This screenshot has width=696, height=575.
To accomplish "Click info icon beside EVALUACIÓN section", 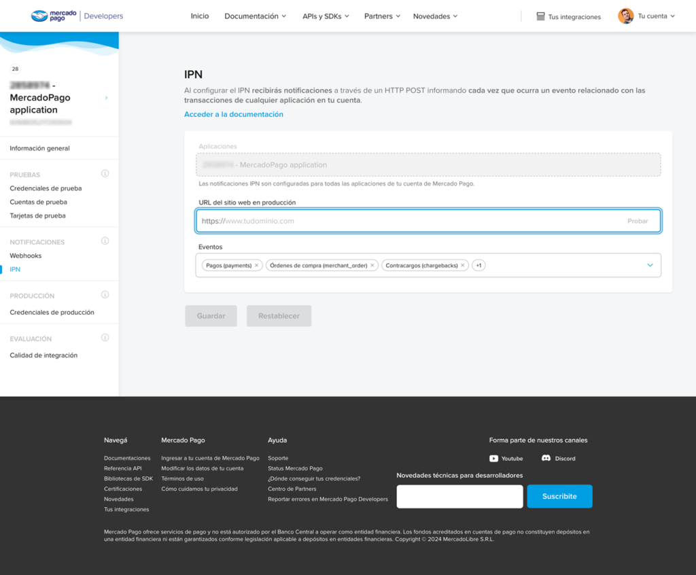I will tap(105, 338).
